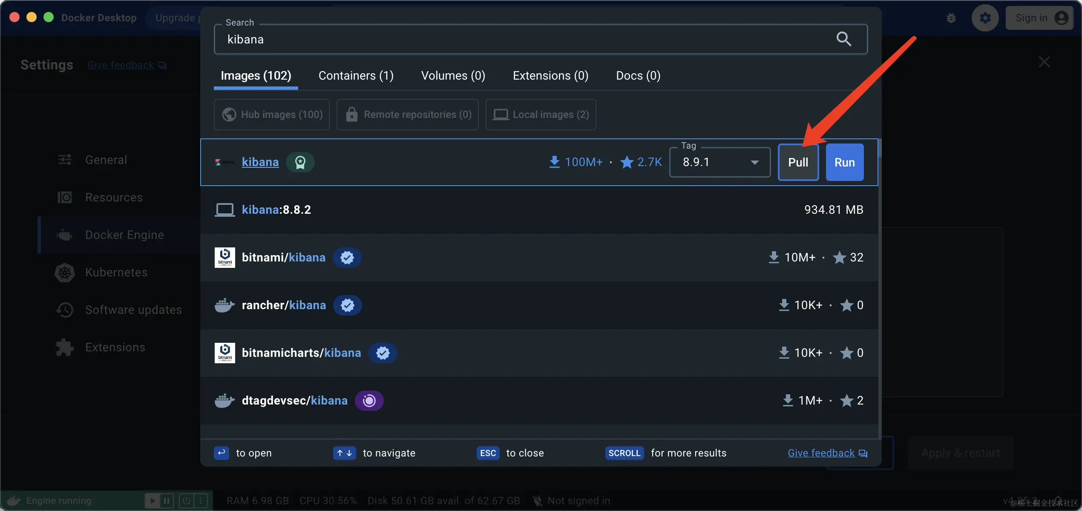Click Docker Official Image badge beside kibana
The image size is (1082, 511).
click(300, 162)
